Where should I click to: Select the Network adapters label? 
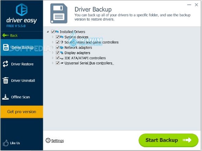pos(78,48)
